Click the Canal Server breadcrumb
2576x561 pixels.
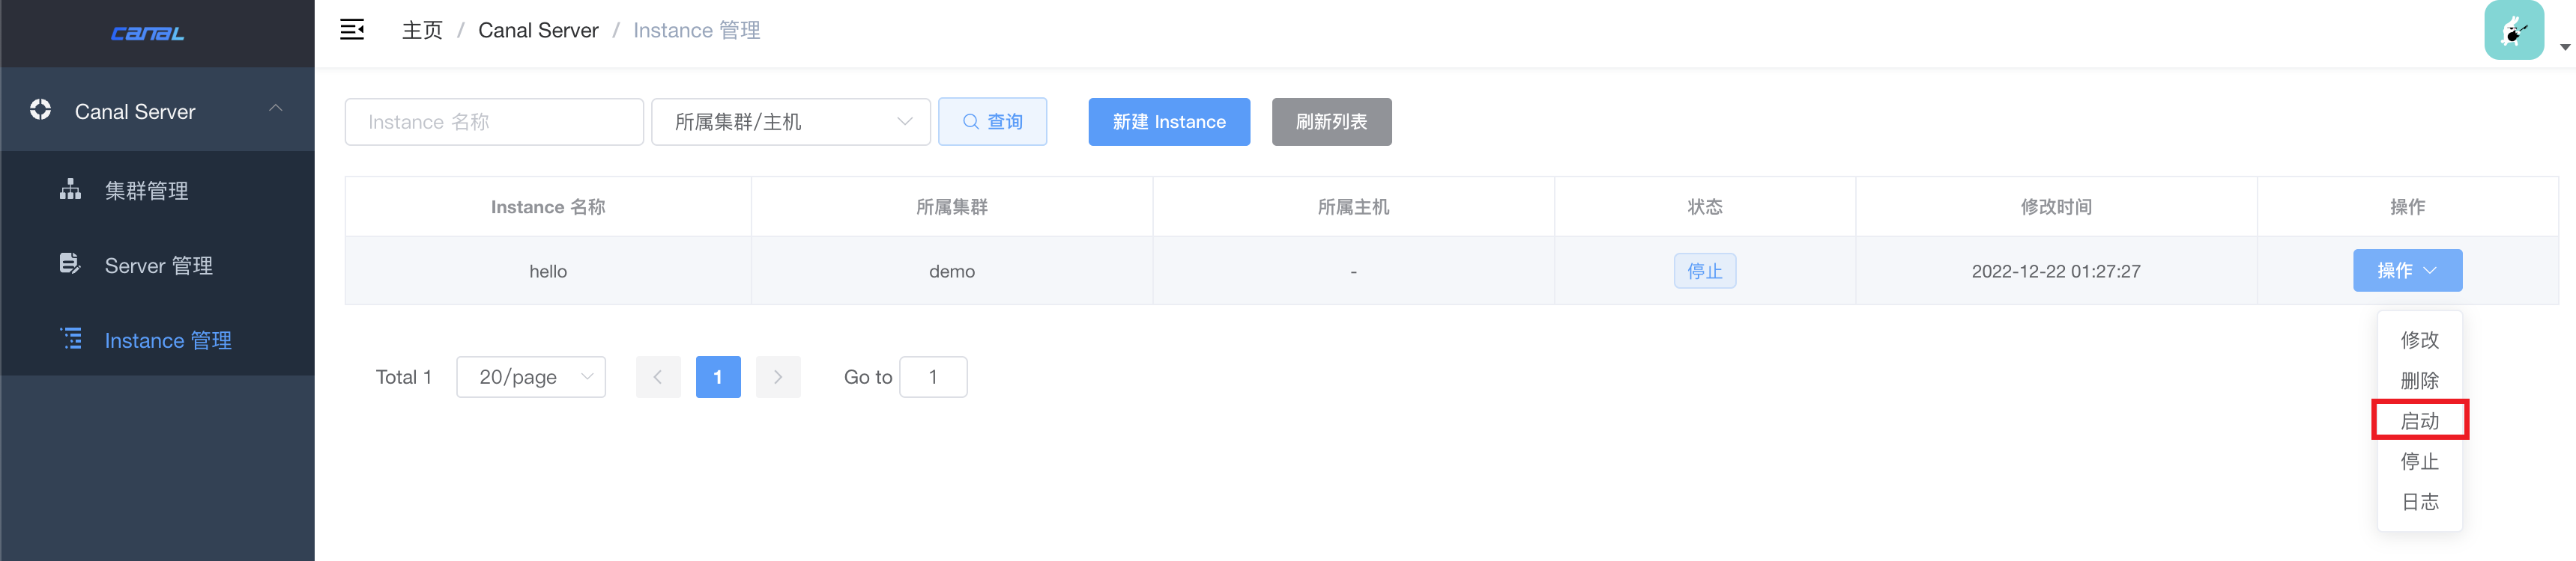pos(538,30)
